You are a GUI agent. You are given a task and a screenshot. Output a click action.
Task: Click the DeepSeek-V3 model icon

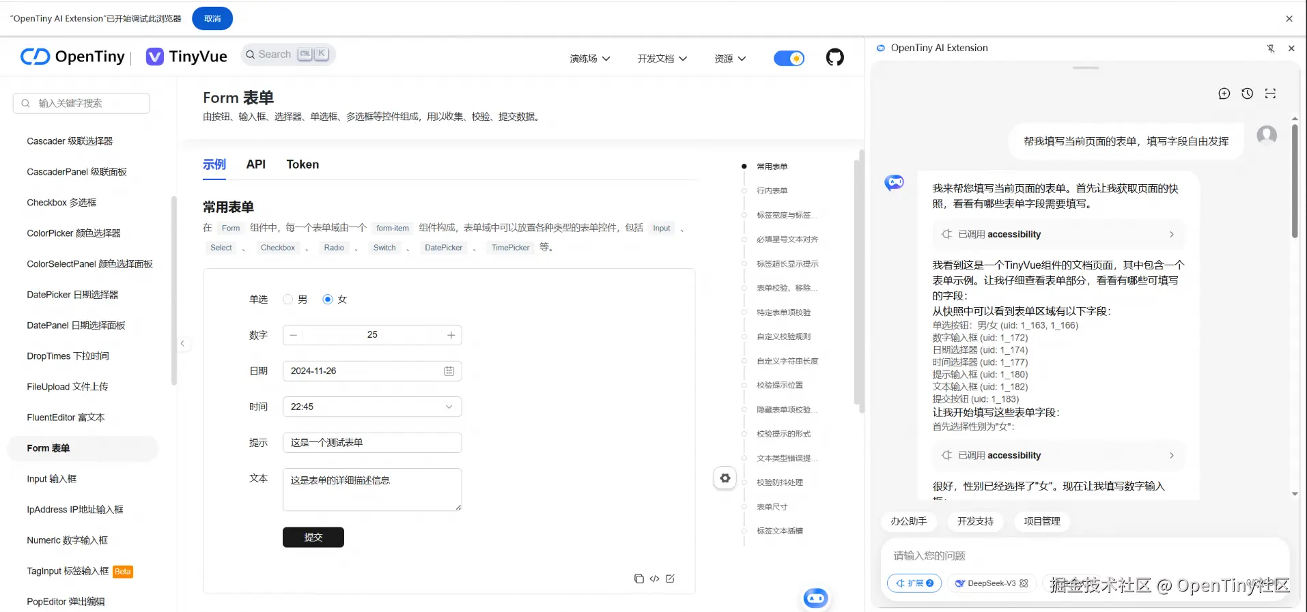point(960,583)
